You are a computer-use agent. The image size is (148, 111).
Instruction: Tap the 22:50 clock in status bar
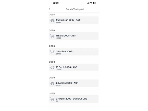[x=56, y=3]
